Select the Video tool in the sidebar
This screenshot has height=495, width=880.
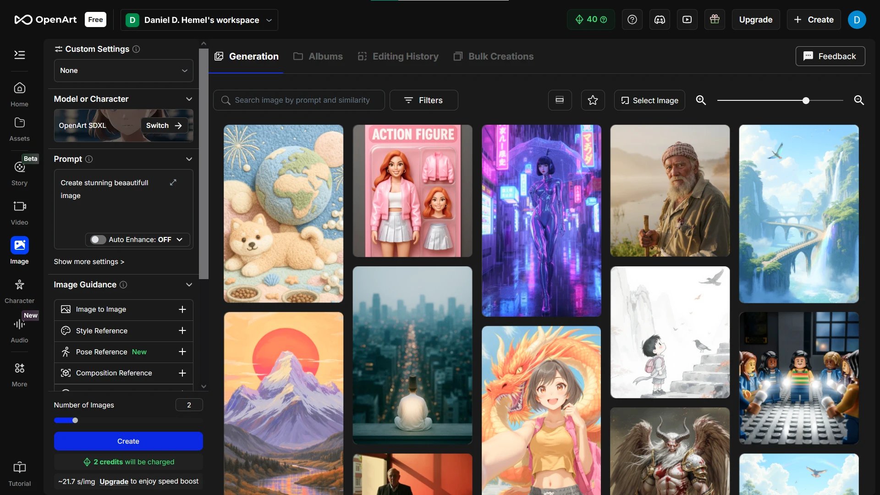tap(19, 212)
